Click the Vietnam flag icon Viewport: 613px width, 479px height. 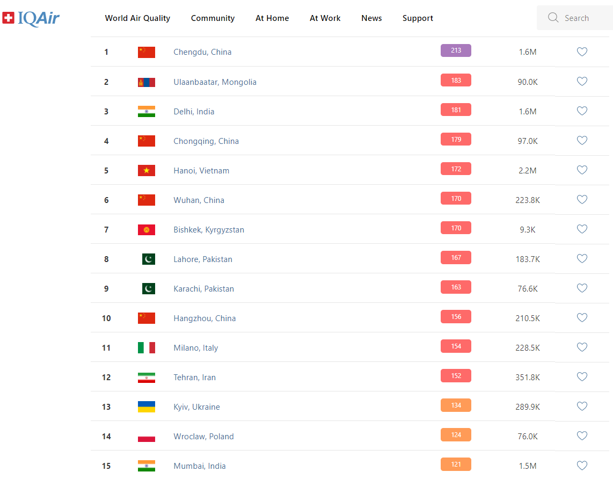pyautogui.click(x=147, y=170)
